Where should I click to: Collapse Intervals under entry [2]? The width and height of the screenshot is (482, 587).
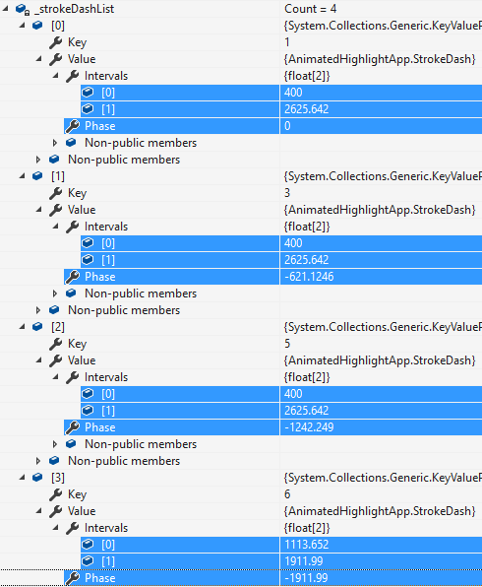click(x=56, y=377)
